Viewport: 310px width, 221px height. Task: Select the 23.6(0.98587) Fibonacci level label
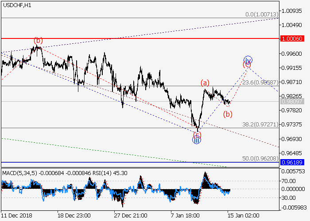[260, 82]
